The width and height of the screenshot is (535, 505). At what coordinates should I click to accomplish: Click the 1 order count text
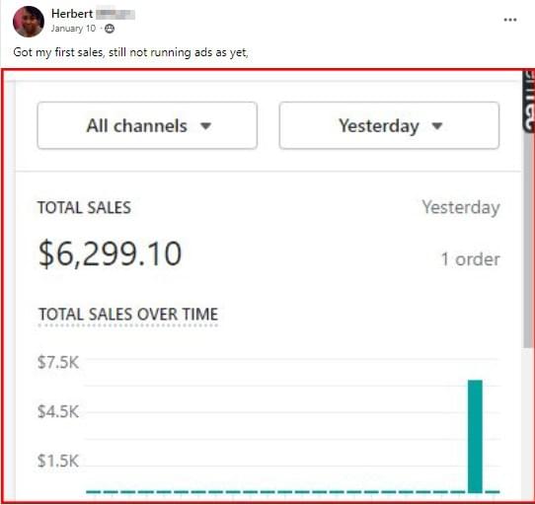pyautogui.click(x=471, y=259)
